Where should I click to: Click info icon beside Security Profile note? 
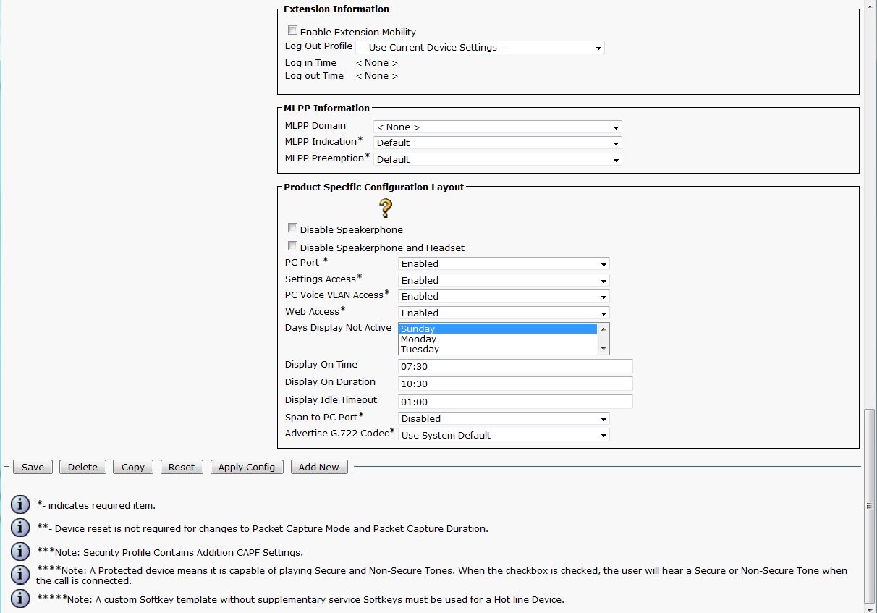[x=20, y=551]
